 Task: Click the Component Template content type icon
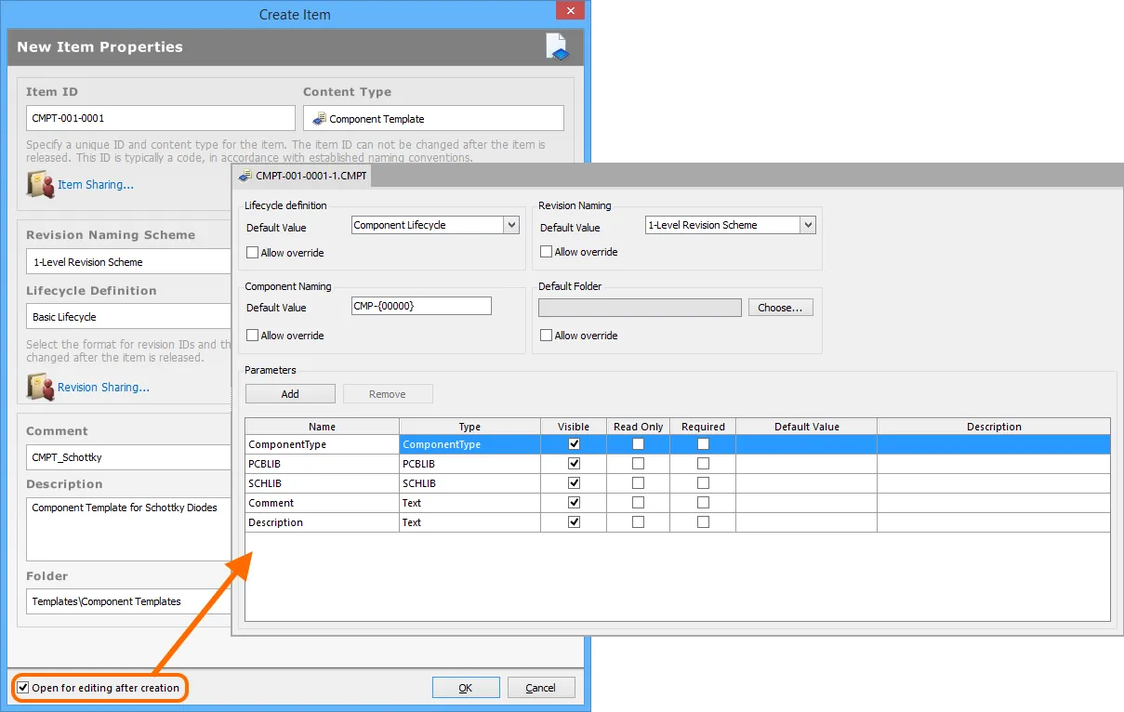tap(319, 119)
